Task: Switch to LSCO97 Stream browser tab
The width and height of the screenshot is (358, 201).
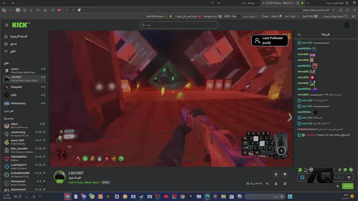Action: point(283,3)
